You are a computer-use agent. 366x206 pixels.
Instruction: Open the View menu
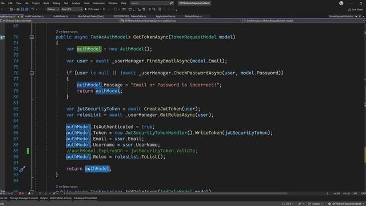18,3
